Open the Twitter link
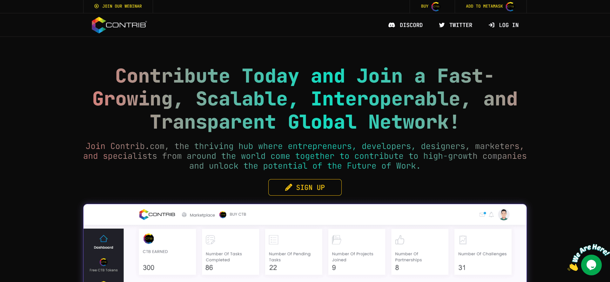The height and width of the screenshot is (282, 610). click(x=455, y=25)
